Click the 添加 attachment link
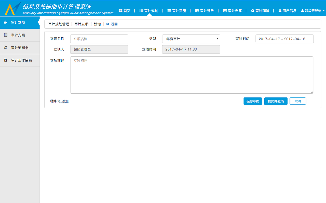This screenshot has height=203, width=326. (x=64, y=101)
